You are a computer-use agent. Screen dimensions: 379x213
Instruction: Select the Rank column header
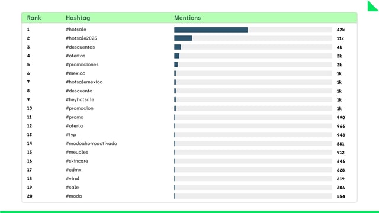[34, 18]
